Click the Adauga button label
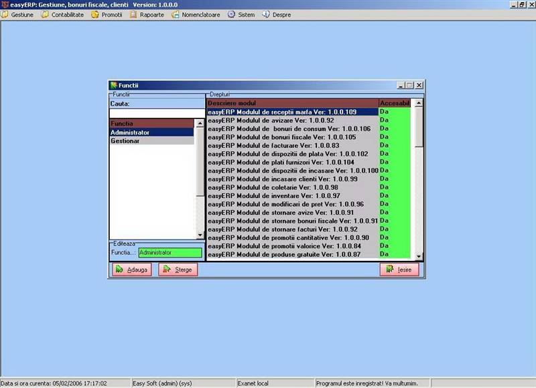Image resolution: width=536 pixels, height=388 pixels. click(x=137, y=270)
